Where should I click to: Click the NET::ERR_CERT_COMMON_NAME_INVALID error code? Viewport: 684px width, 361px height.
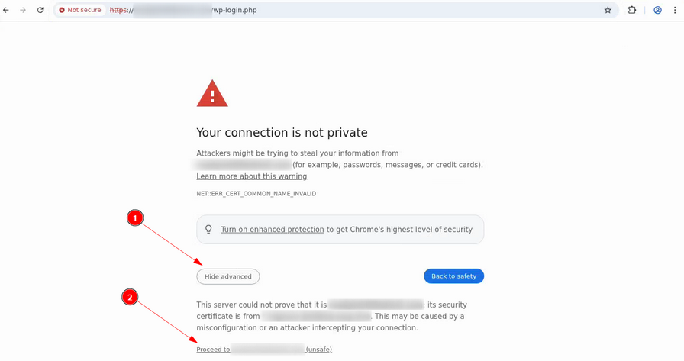click(256, 194)
